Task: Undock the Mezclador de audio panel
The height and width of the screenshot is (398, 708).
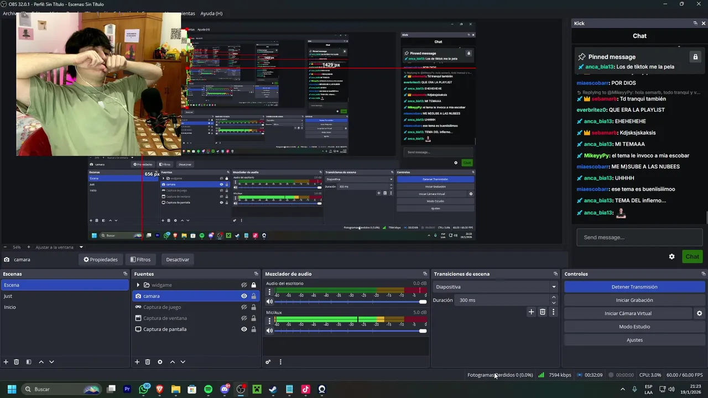Action: click(x=425, y=274)
